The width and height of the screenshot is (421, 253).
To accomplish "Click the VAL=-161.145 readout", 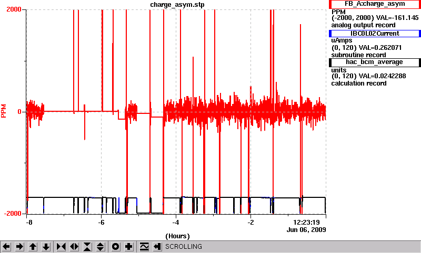I will (397, 18).
